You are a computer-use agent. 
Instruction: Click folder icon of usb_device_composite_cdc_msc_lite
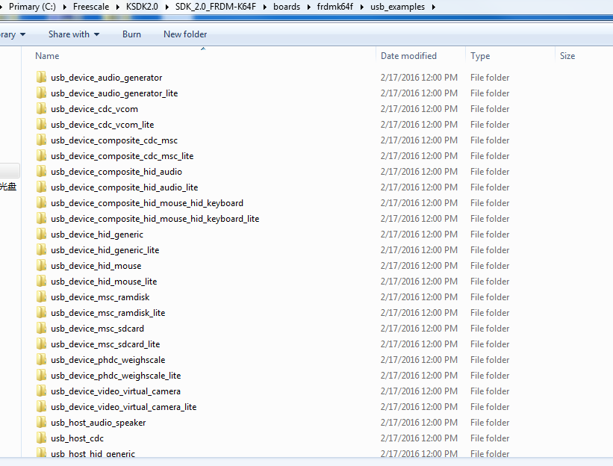(x=41, y=155)
